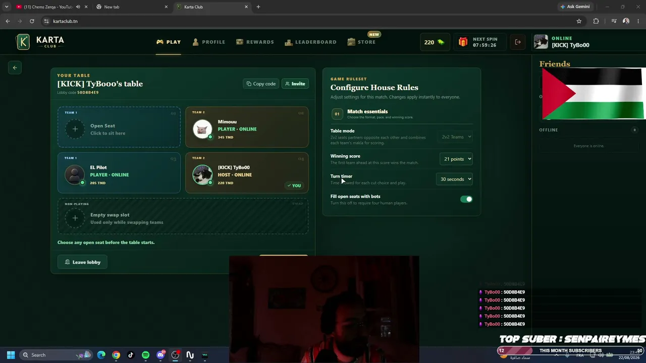The height and width of the screenshot is (363, 646).
Task: Open the Turn timer dropdown
Action: click(454, 179)
